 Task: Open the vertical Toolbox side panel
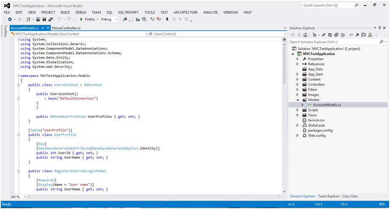pos(5,31)
